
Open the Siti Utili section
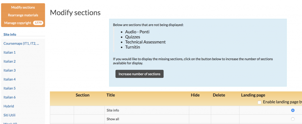[9, 115]
